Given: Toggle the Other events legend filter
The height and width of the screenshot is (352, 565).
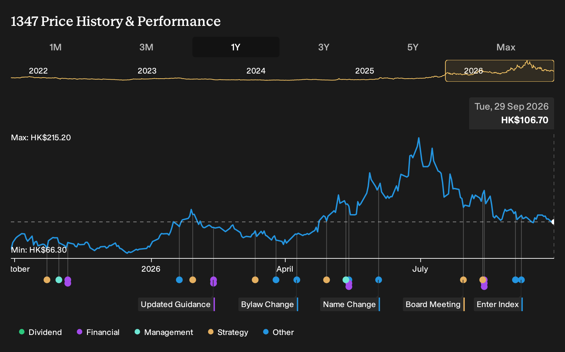Looking at the screenshot, I should pos(278,332).
